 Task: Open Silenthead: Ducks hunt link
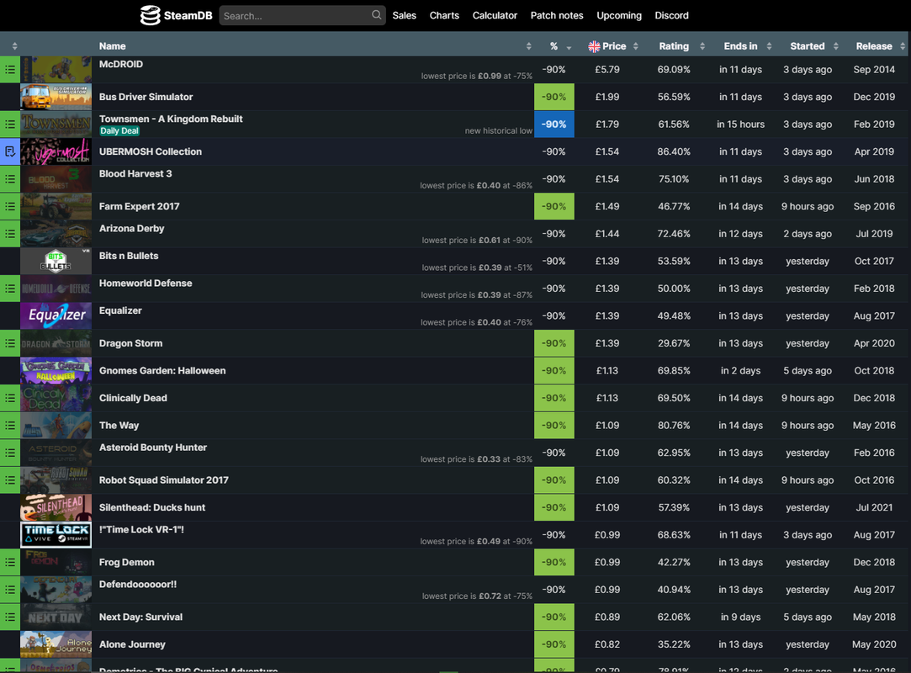point(152,507)
